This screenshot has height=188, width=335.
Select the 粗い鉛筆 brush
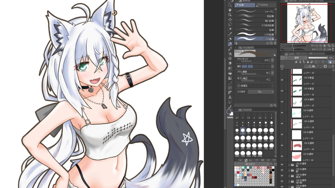254,21
